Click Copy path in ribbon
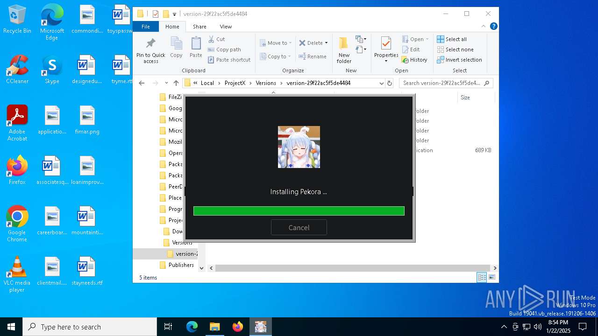The image size is (598, 336). point(224,49)
